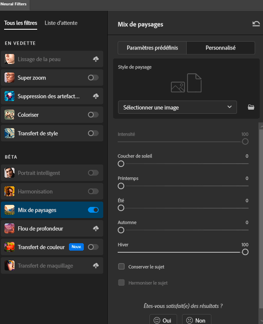Viewport: 263px width, 324px height.
Task: Click the Oui satisfaction button
Action: click(163, 320)
